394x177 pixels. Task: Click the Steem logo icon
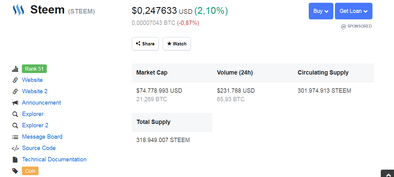pyautogui.click(x=18, y=10)
